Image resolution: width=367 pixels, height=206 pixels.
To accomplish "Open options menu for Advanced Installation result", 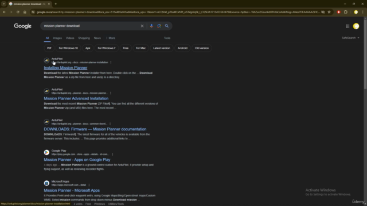I will (111, 93).
